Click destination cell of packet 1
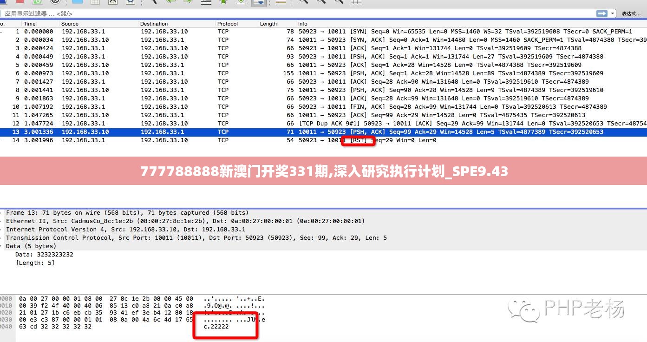This screenshot has height=342, width=647. [164, 32]
